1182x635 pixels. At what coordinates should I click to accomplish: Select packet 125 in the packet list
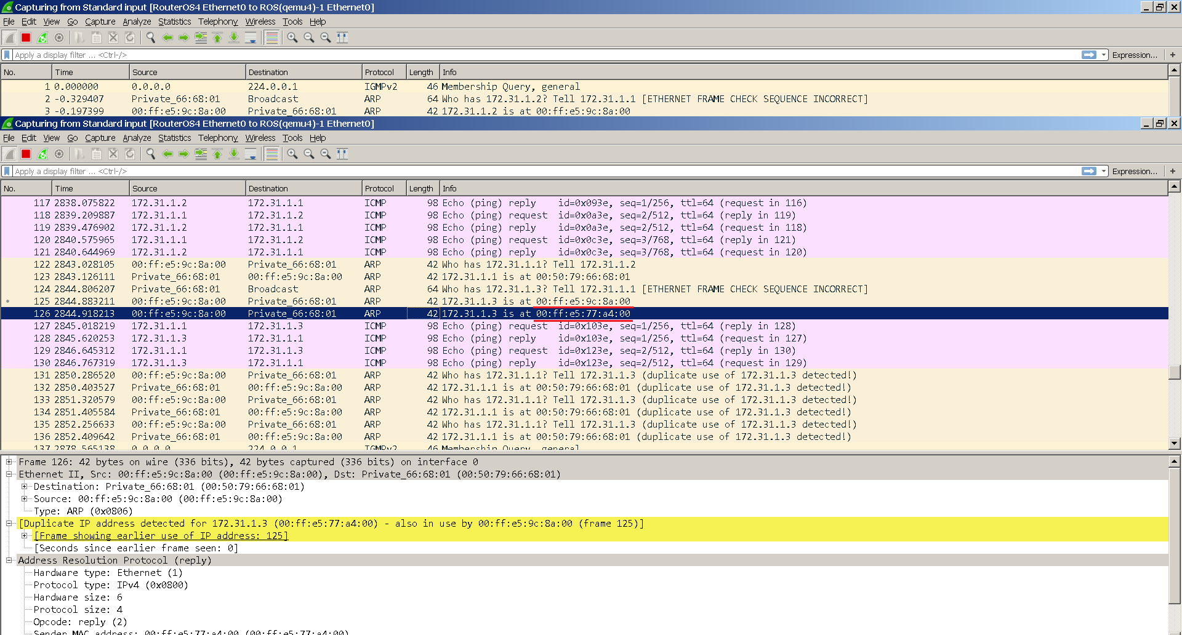[584, 302]
